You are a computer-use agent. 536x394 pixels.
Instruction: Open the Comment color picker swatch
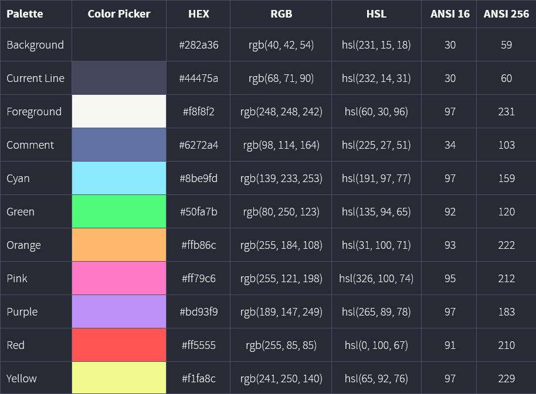pos(119,145)
